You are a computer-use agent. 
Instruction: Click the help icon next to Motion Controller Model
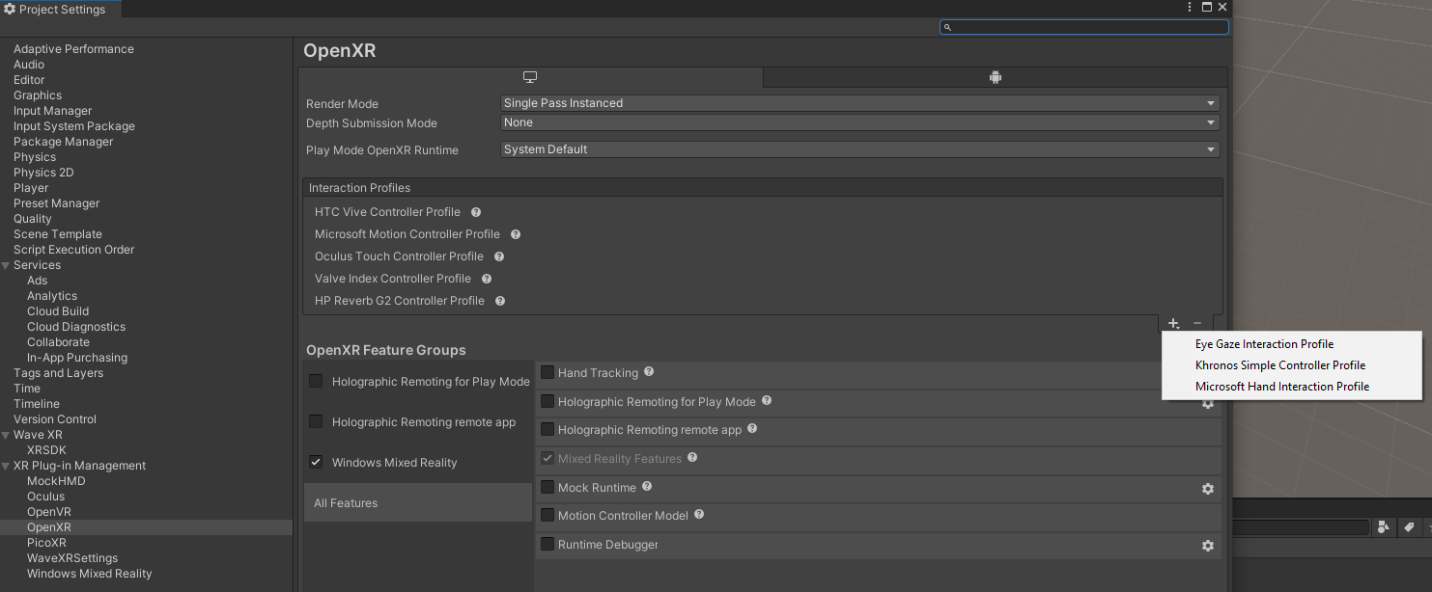point(699,515)
